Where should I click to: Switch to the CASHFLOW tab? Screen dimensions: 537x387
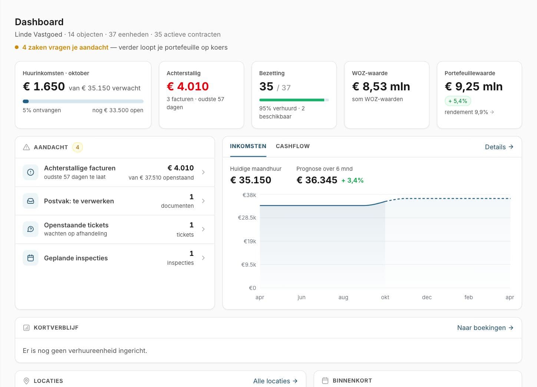293,146
